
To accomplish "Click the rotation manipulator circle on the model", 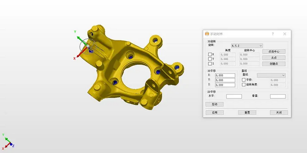I will 86,47.
